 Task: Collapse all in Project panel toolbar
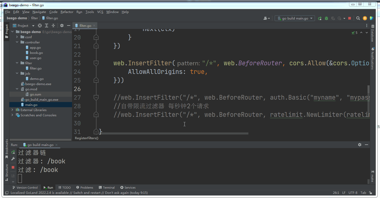coord(53,25)
